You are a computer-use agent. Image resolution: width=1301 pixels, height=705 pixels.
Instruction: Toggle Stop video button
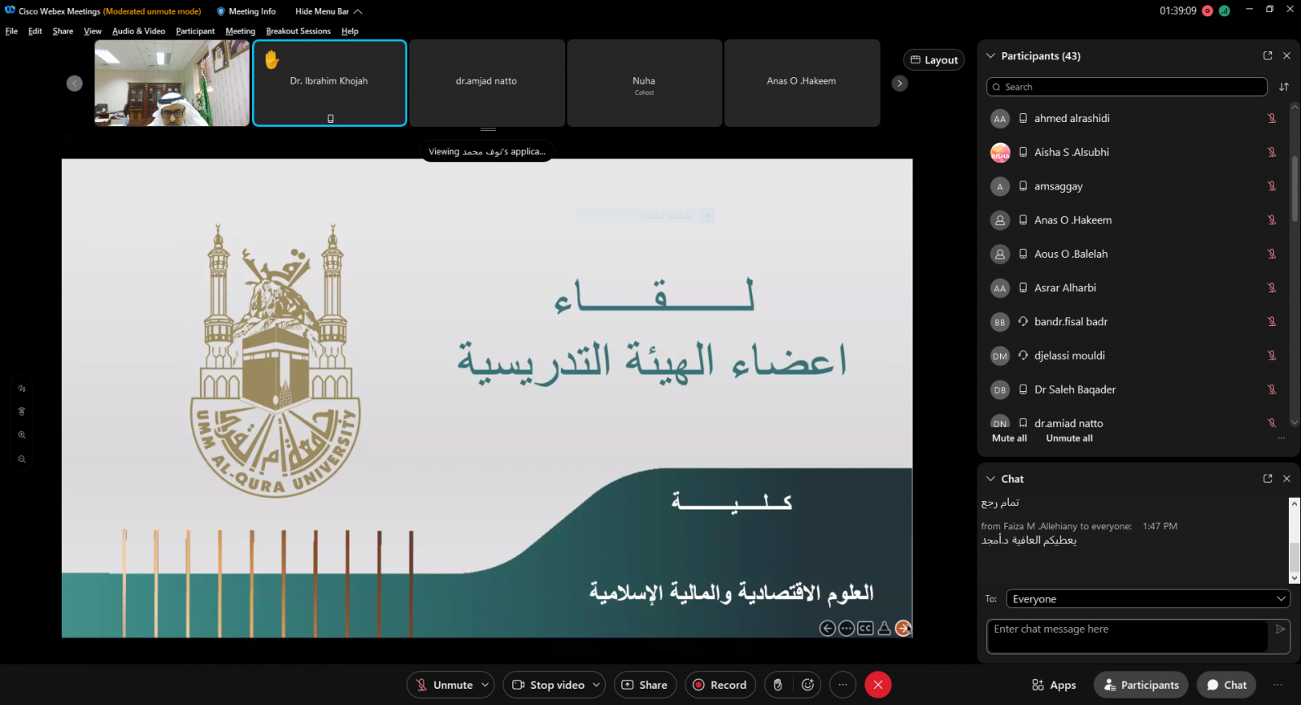click(x=548, y=685)
